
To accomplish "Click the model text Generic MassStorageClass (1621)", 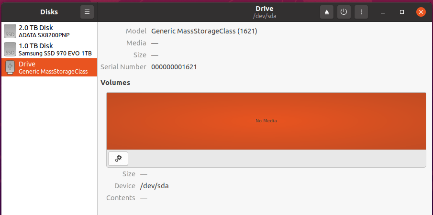I will (x=204, y=32).
